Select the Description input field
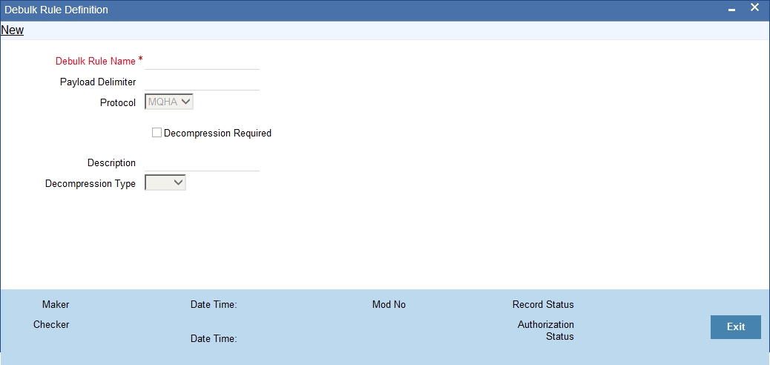Screen dimensions: 770x365 [x=202, y=162]
